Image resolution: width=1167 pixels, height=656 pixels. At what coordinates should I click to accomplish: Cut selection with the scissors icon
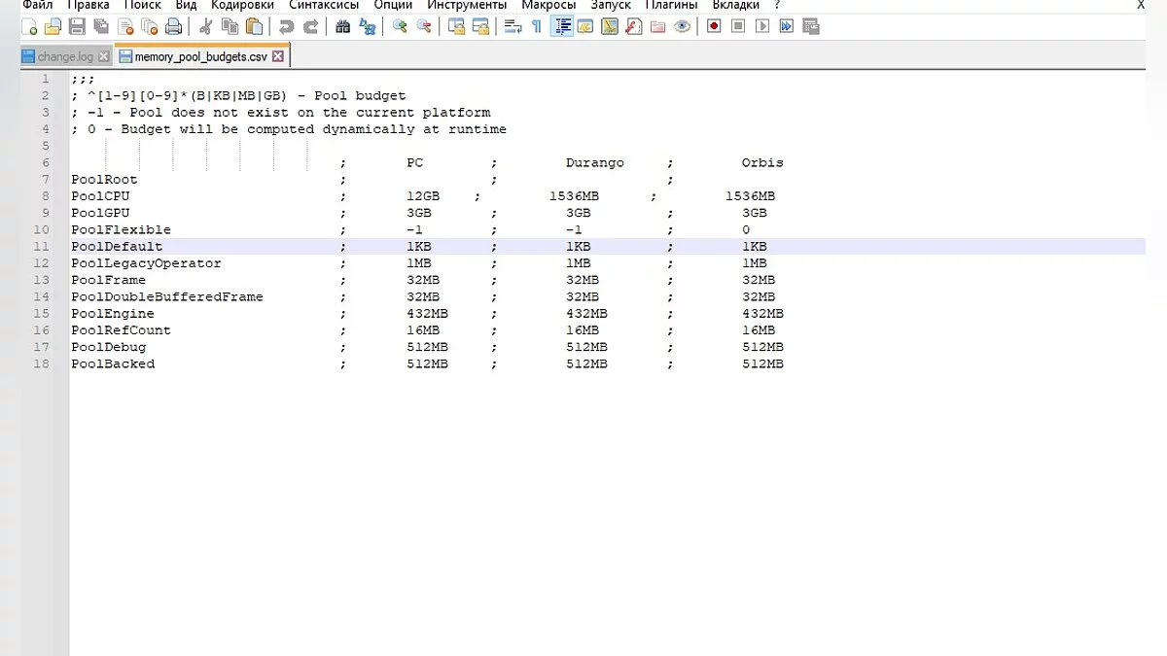[x=206, y=27]
